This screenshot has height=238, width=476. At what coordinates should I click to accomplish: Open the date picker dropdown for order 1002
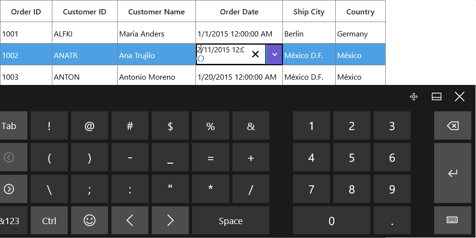274,54
